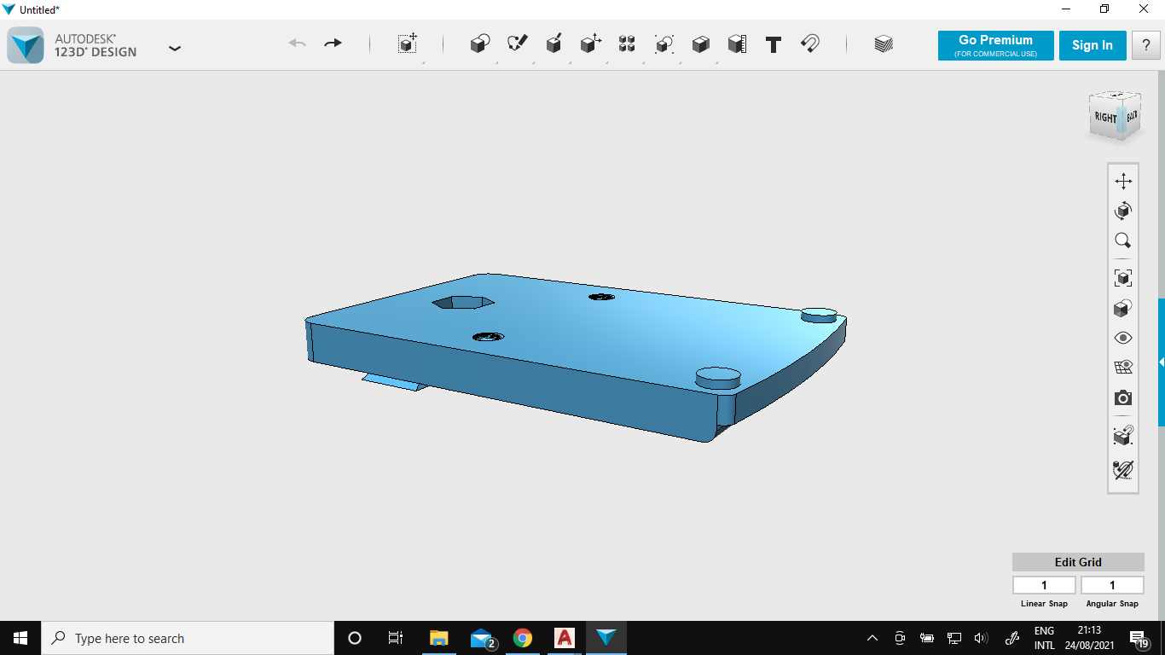
Task: Open the 123D Design application menu dropdown
Action: click(175, 49)
